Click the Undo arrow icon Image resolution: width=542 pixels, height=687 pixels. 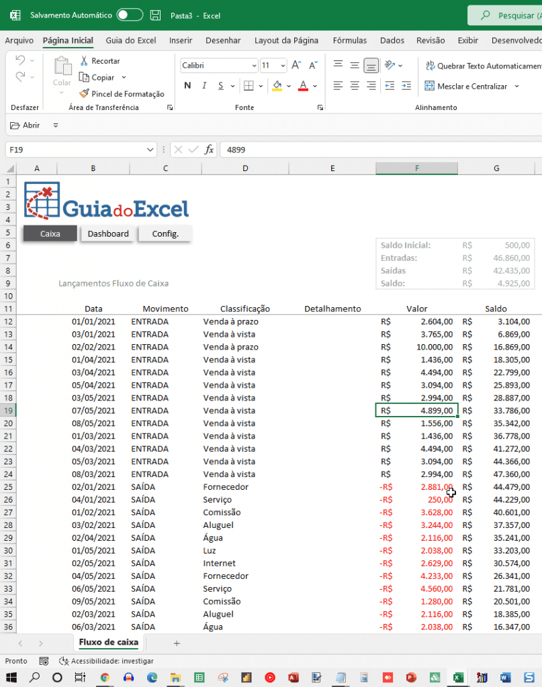pyautogui.click(x=19, y=60)
